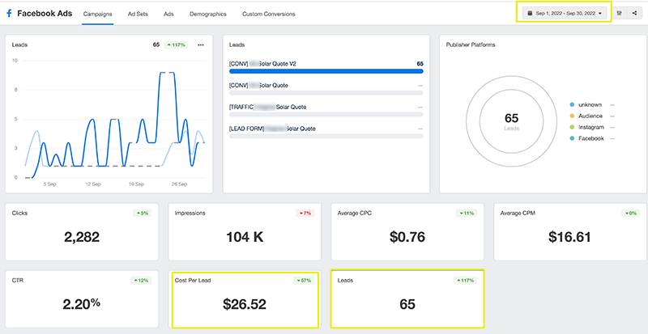Click the 65 value in bottom Leads card
The height and width of the screenshot is (334, 648).
click(x=407, y=304)
